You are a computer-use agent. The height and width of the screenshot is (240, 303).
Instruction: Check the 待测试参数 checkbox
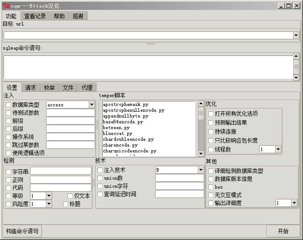(8, 113)
